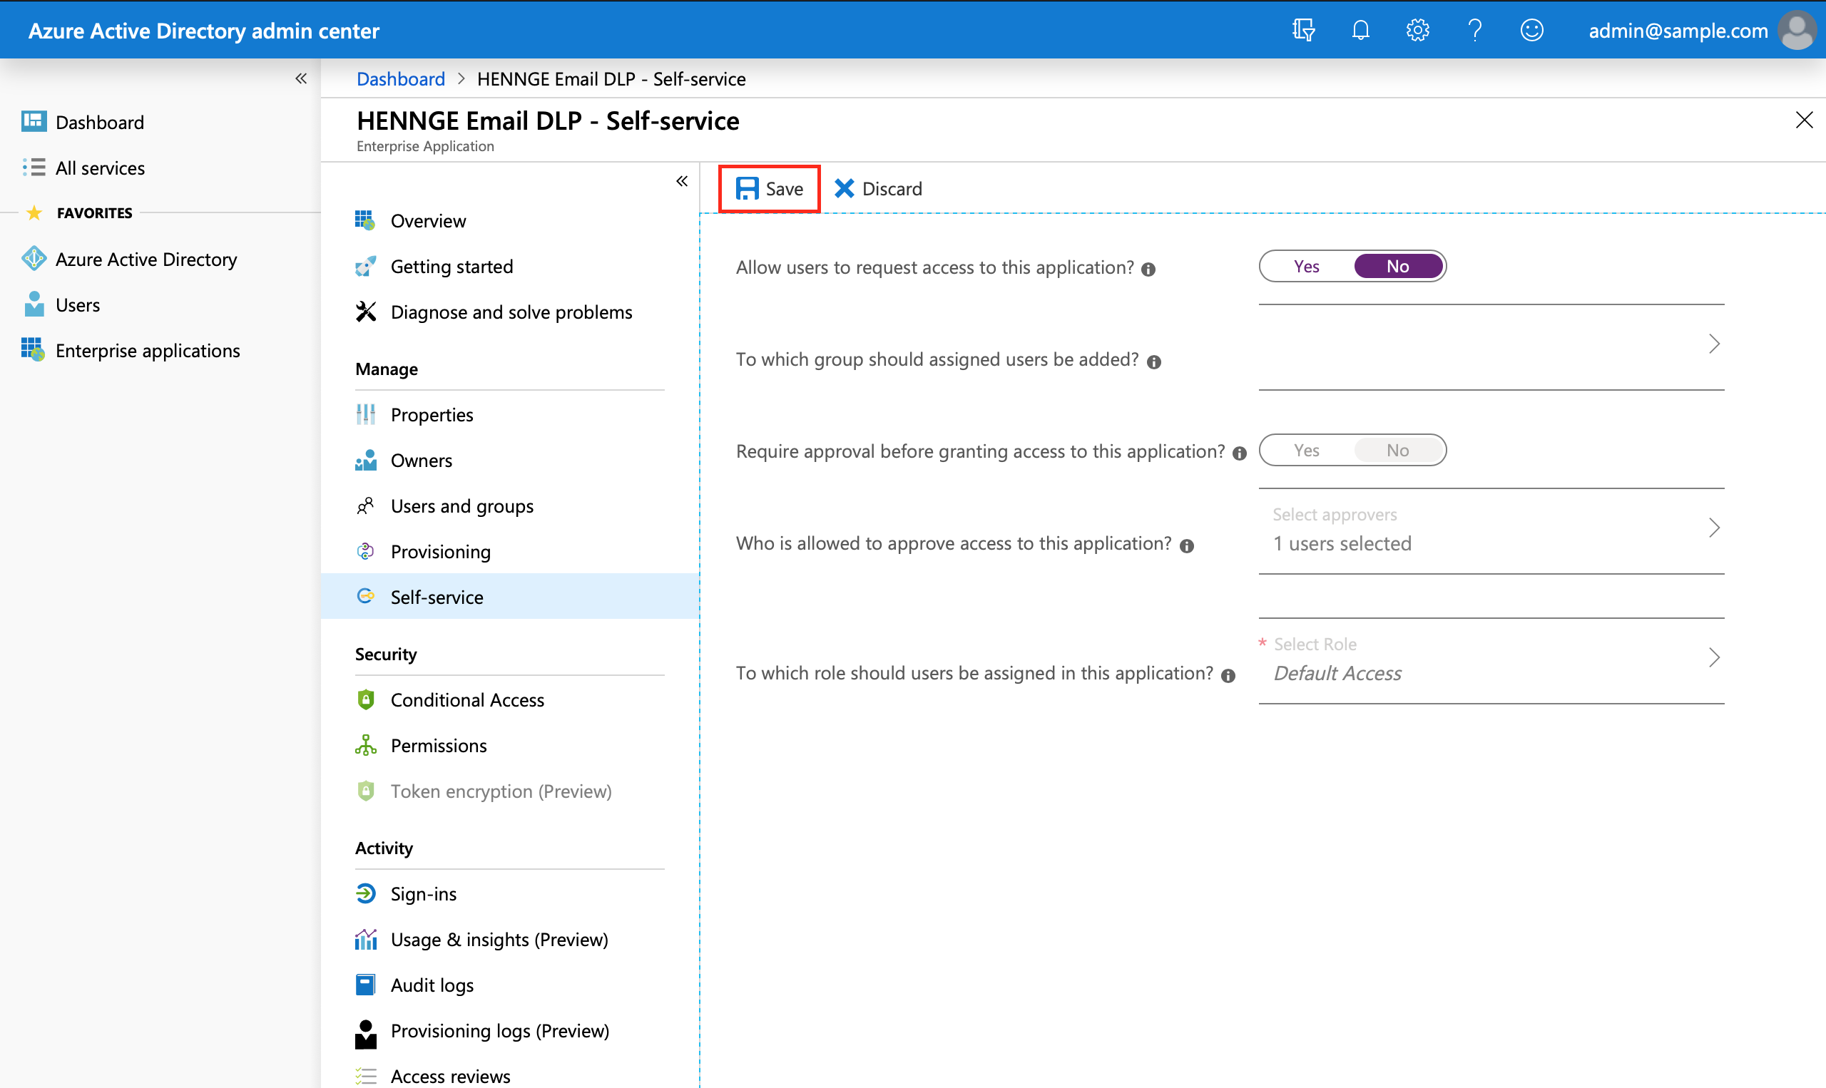Click the Owners icon

pos(365,460)
